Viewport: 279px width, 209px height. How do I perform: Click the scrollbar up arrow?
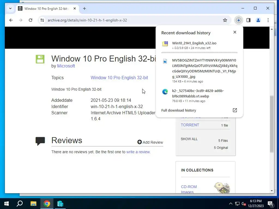point(272,29)
